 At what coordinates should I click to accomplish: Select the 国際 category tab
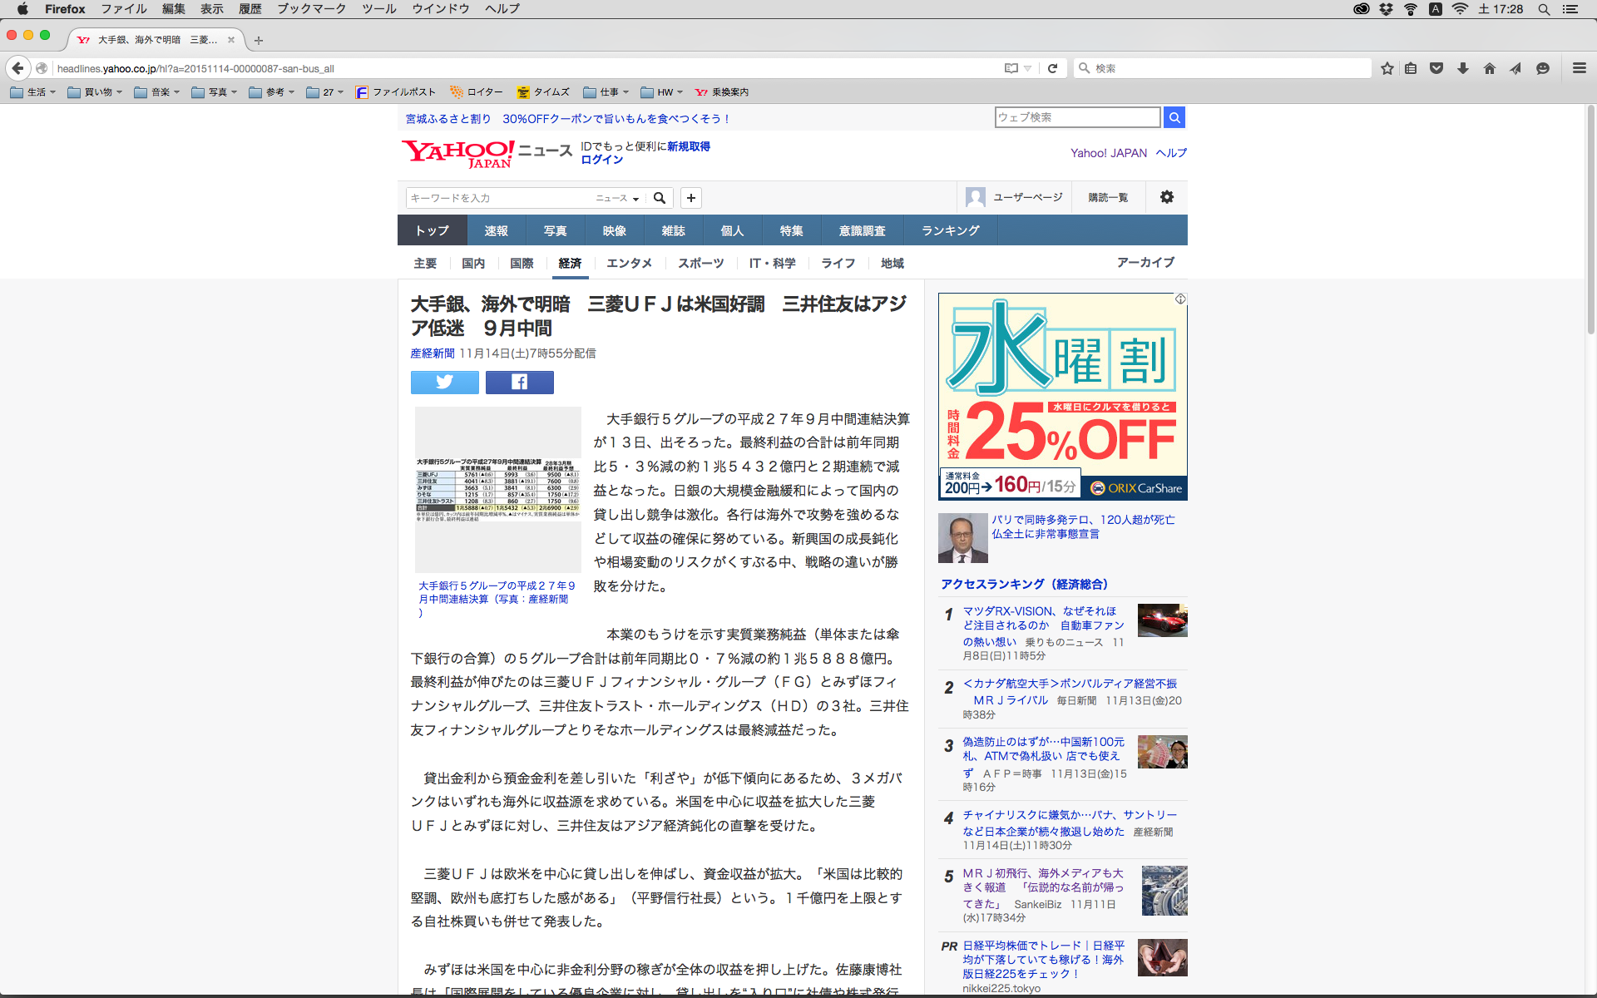coord(522,263)
